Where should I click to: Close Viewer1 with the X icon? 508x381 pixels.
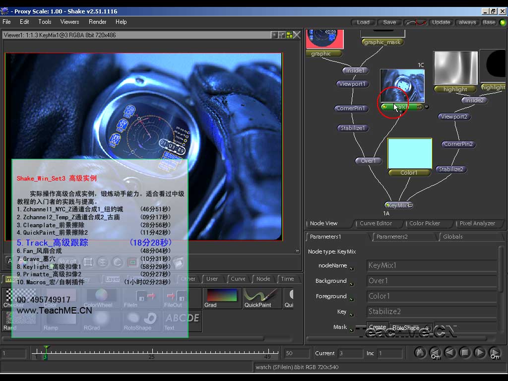pos(297,35)
